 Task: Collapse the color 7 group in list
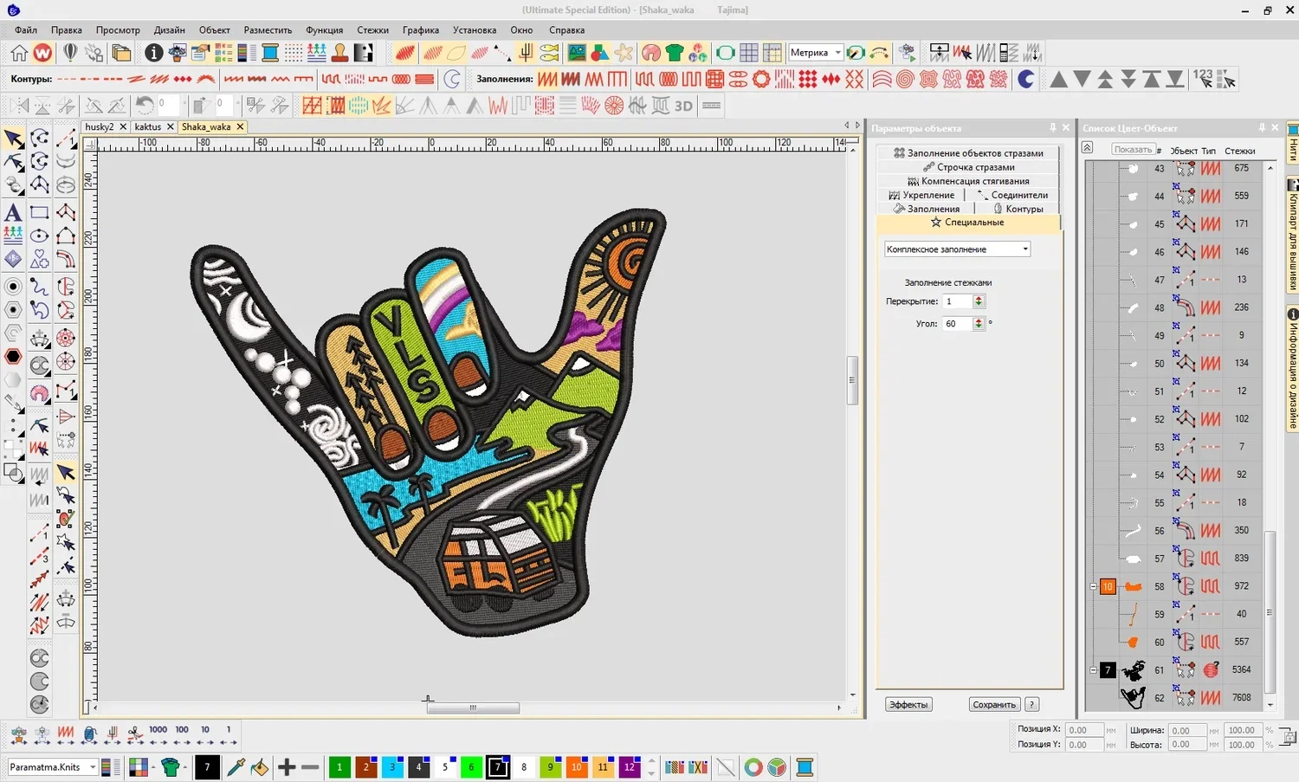[x=1093, y=669]
